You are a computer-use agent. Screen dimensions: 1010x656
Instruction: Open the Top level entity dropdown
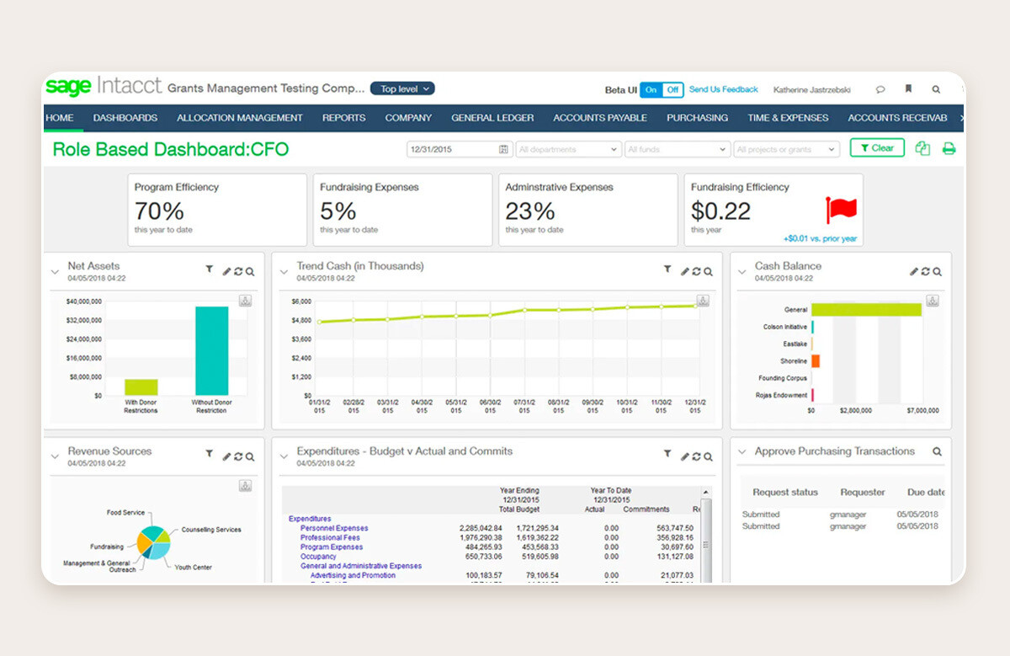[402, 88]
